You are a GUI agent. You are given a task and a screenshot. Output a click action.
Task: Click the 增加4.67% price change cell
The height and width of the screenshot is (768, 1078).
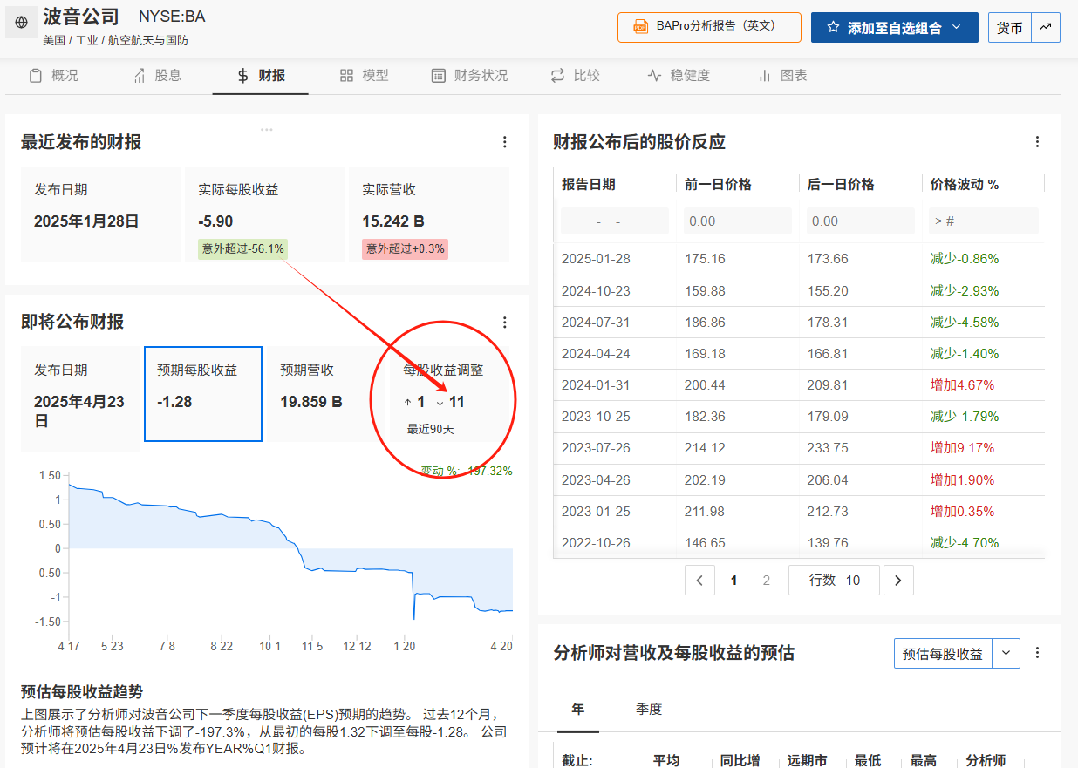pos(962,385)
